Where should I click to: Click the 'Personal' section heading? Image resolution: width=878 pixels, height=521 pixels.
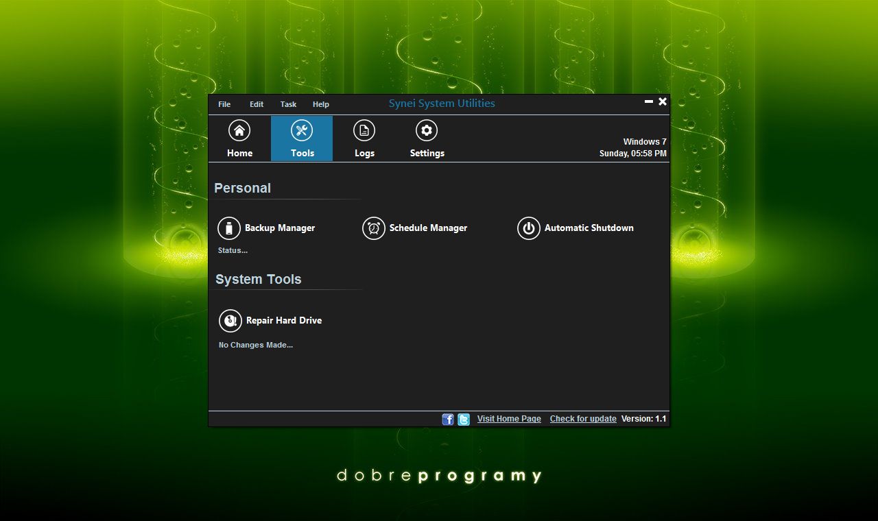click(242, 188)
